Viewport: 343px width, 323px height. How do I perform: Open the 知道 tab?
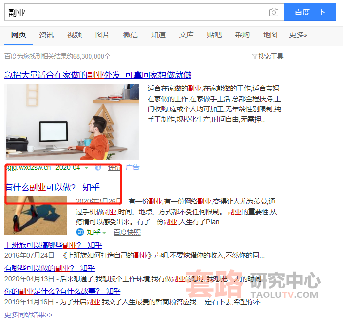(x=158, y=35)
